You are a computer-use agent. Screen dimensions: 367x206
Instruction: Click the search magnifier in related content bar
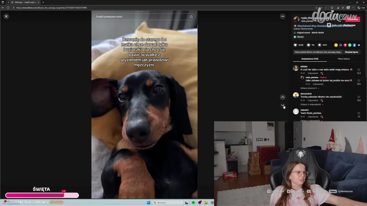click(191, 17)
